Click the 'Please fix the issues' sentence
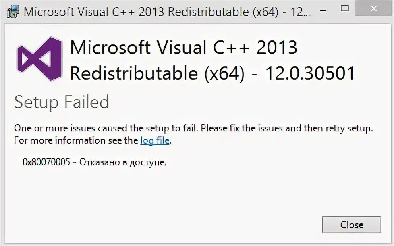Viewport: 394px width, 246px height. pos(287,129)
